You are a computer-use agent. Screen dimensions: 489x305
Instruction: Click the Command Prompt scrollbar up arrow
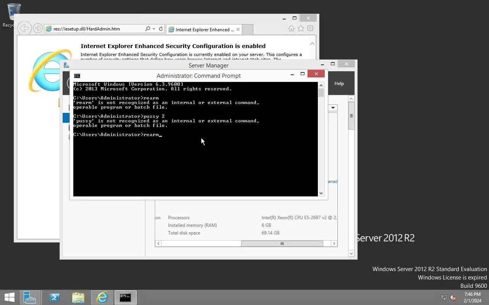(x=321, y=85)
